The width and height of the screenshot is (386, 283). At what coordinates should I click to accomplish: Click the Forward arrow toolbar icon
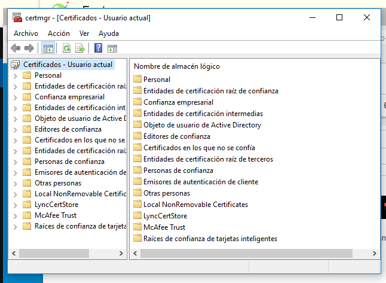[28, 48]
